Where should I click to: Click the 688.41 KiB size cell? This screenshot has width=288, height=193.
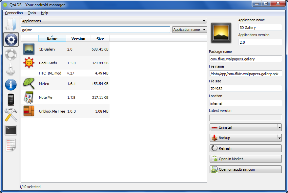[x=100, y=49]
